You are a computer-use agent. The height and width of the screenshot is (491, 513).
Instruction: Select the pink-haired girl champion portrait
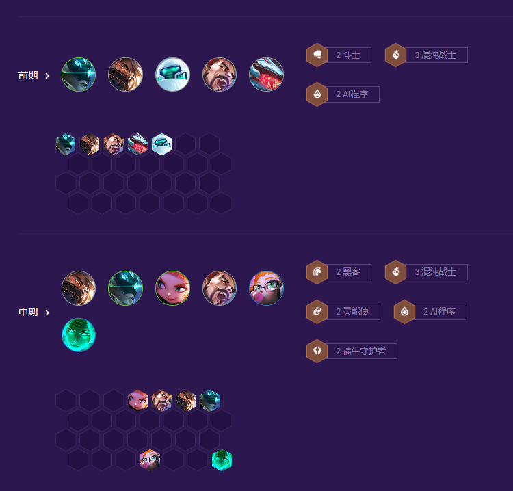point(172,288)
